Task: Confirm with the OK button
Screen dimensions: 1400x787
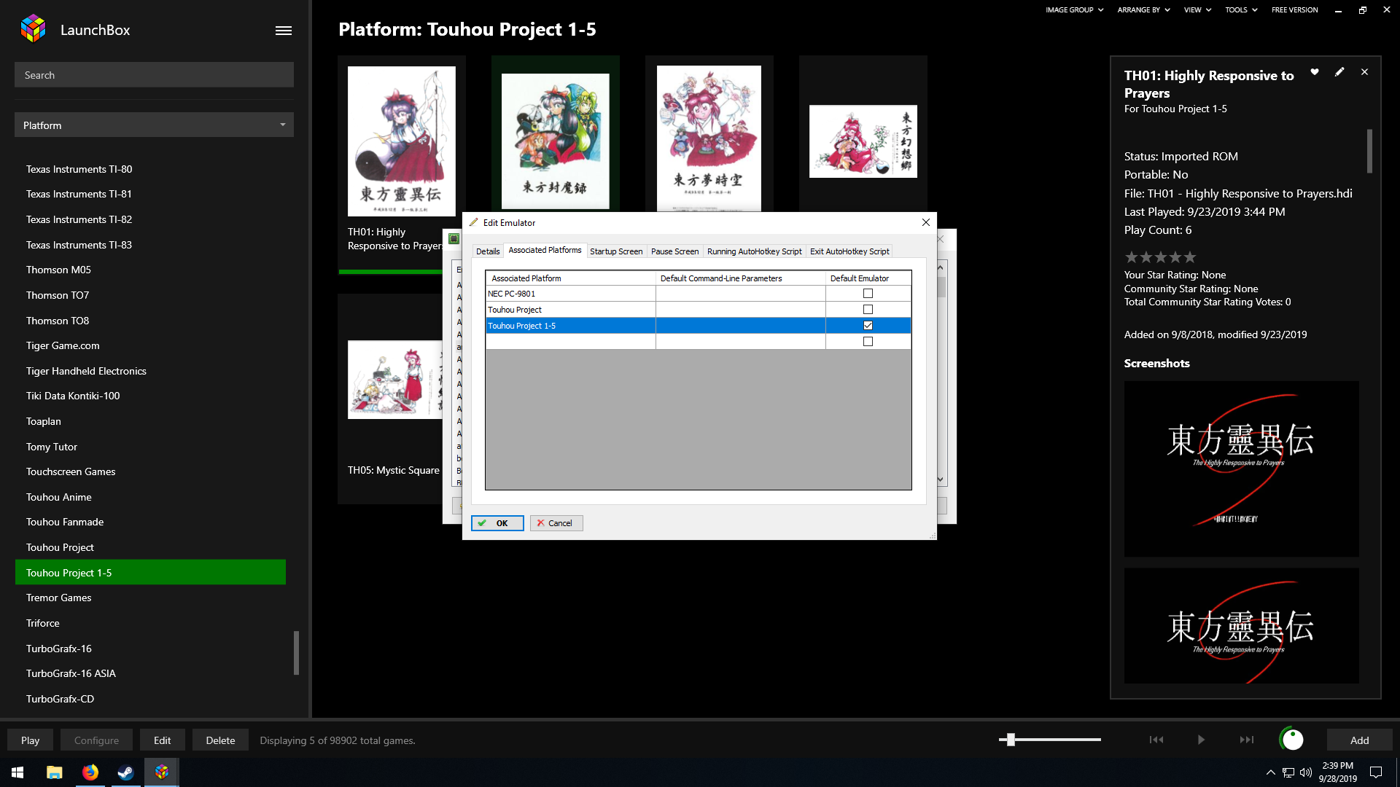Action: click(497, 523)
